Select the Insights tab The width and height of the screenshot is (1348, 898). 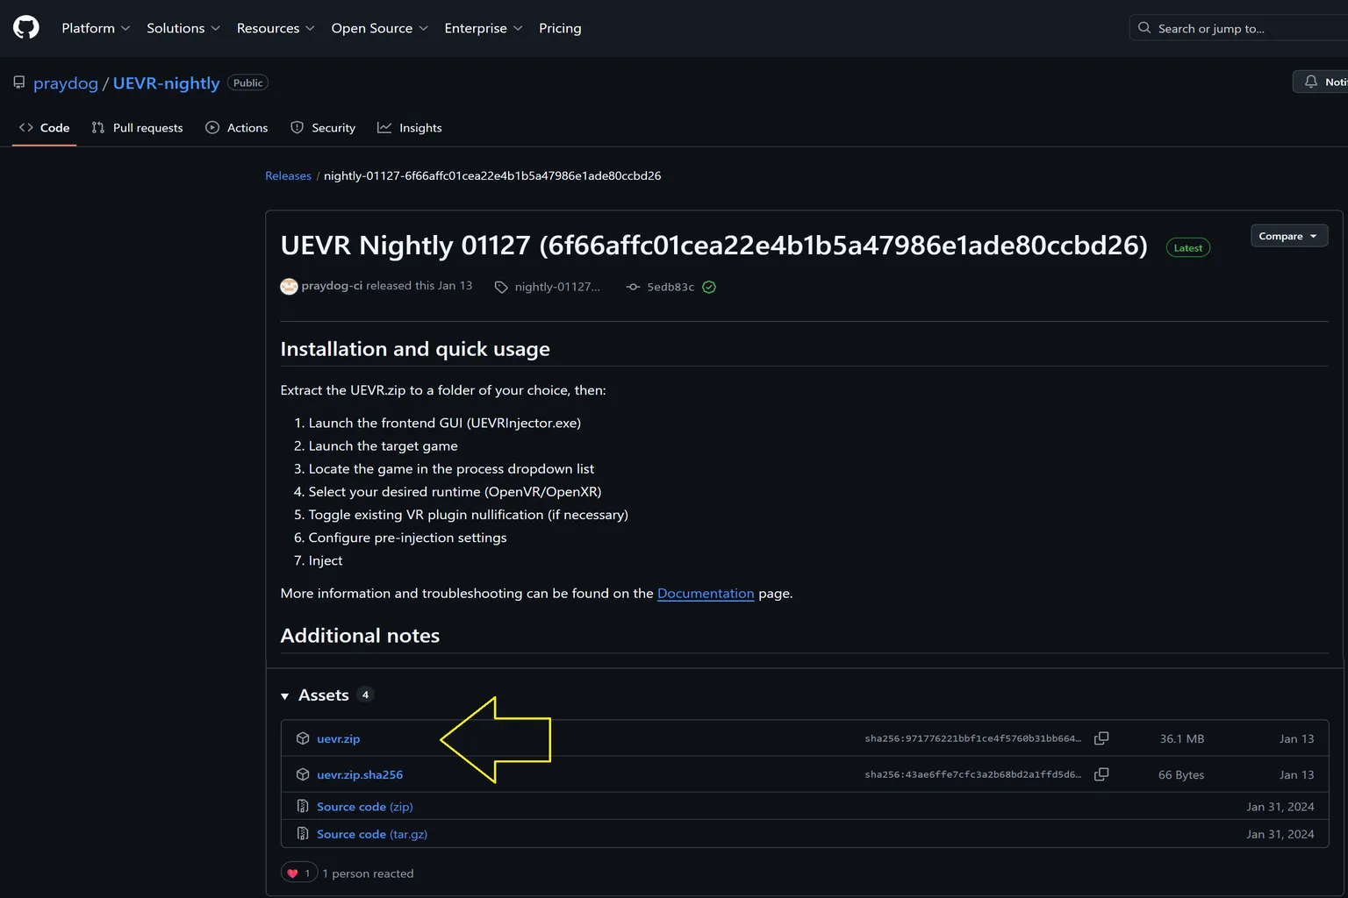pos(410,128)
